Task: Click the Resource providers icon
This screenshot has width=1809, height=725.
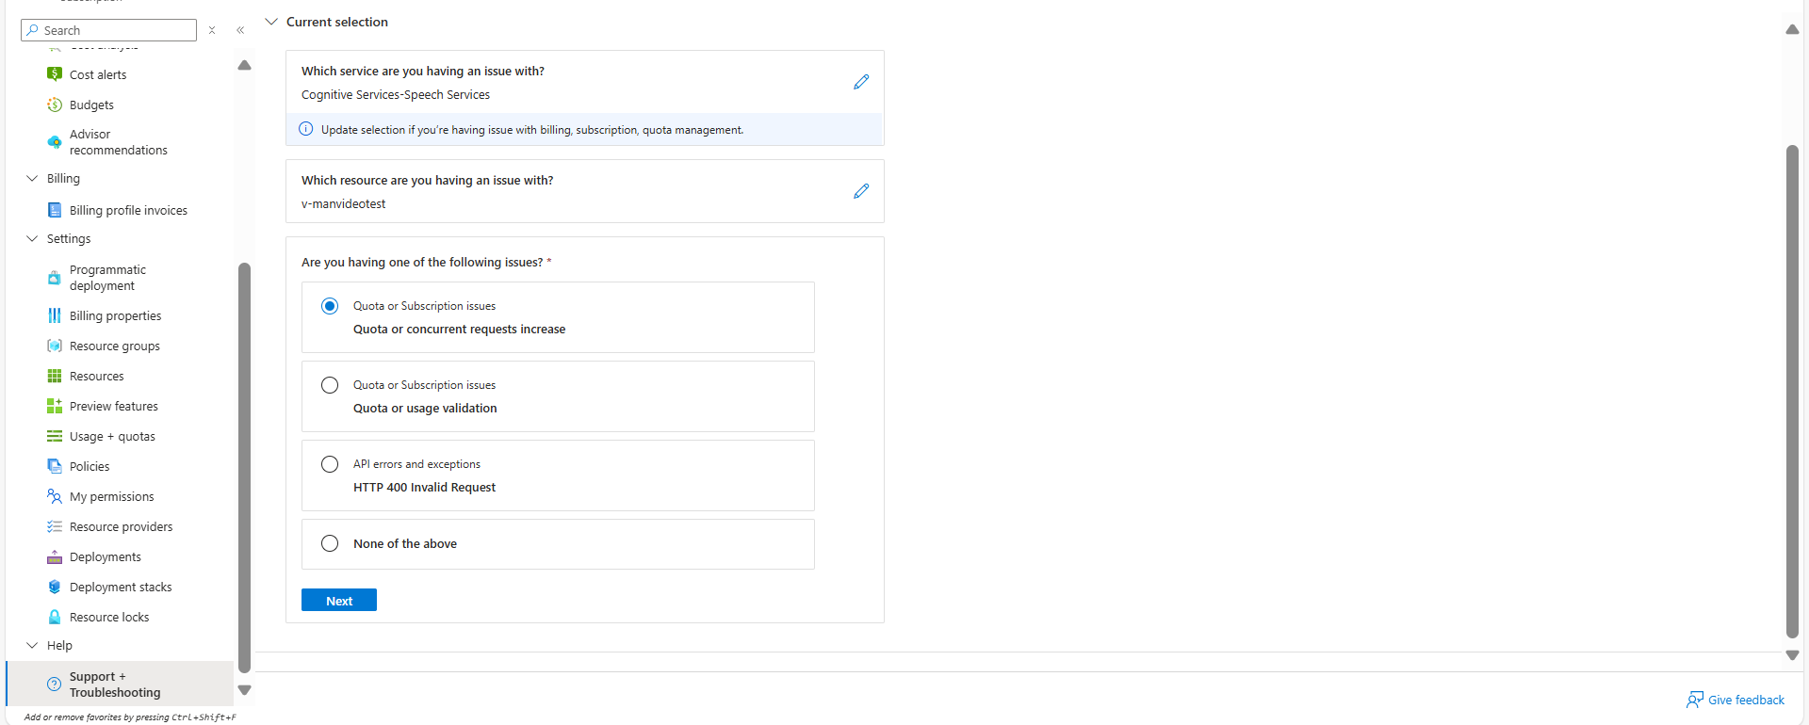Action: tap(55, 526)
